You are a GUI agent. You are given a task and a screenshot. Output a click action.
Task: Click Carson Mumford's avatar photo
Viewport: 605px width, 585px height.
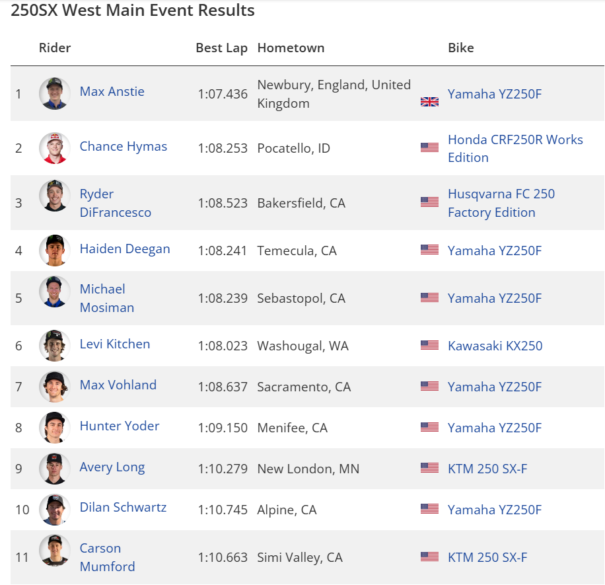pos(54,551)
